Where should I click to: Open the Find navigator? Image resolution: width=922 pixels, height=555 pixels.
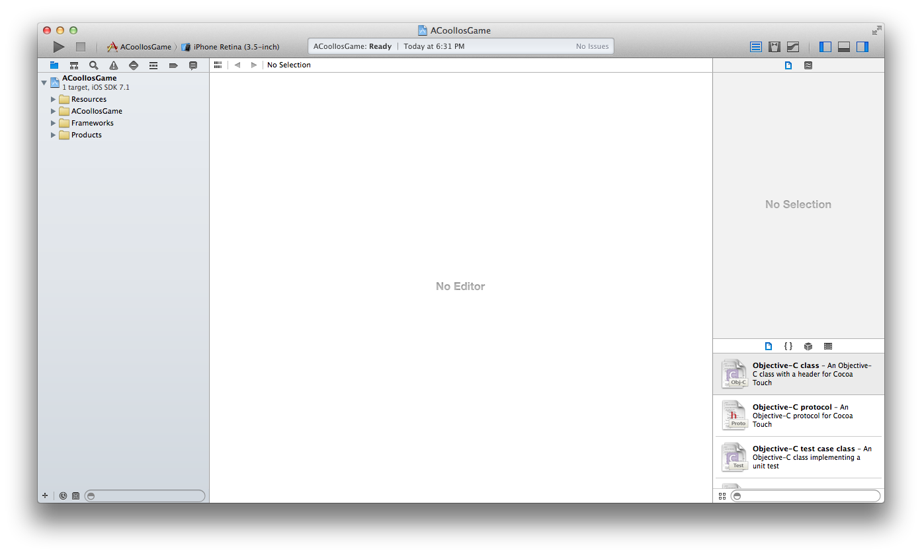click(94, 65)
